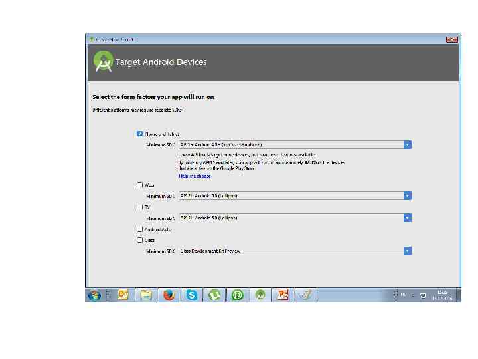Viewport: 478px width, 359px height.
Task: Open the Help me choose link
Action: point(195,176)
